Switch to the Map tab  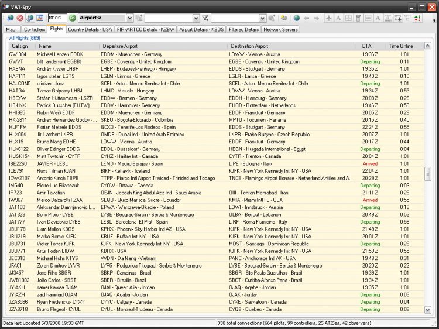[11, 29]
